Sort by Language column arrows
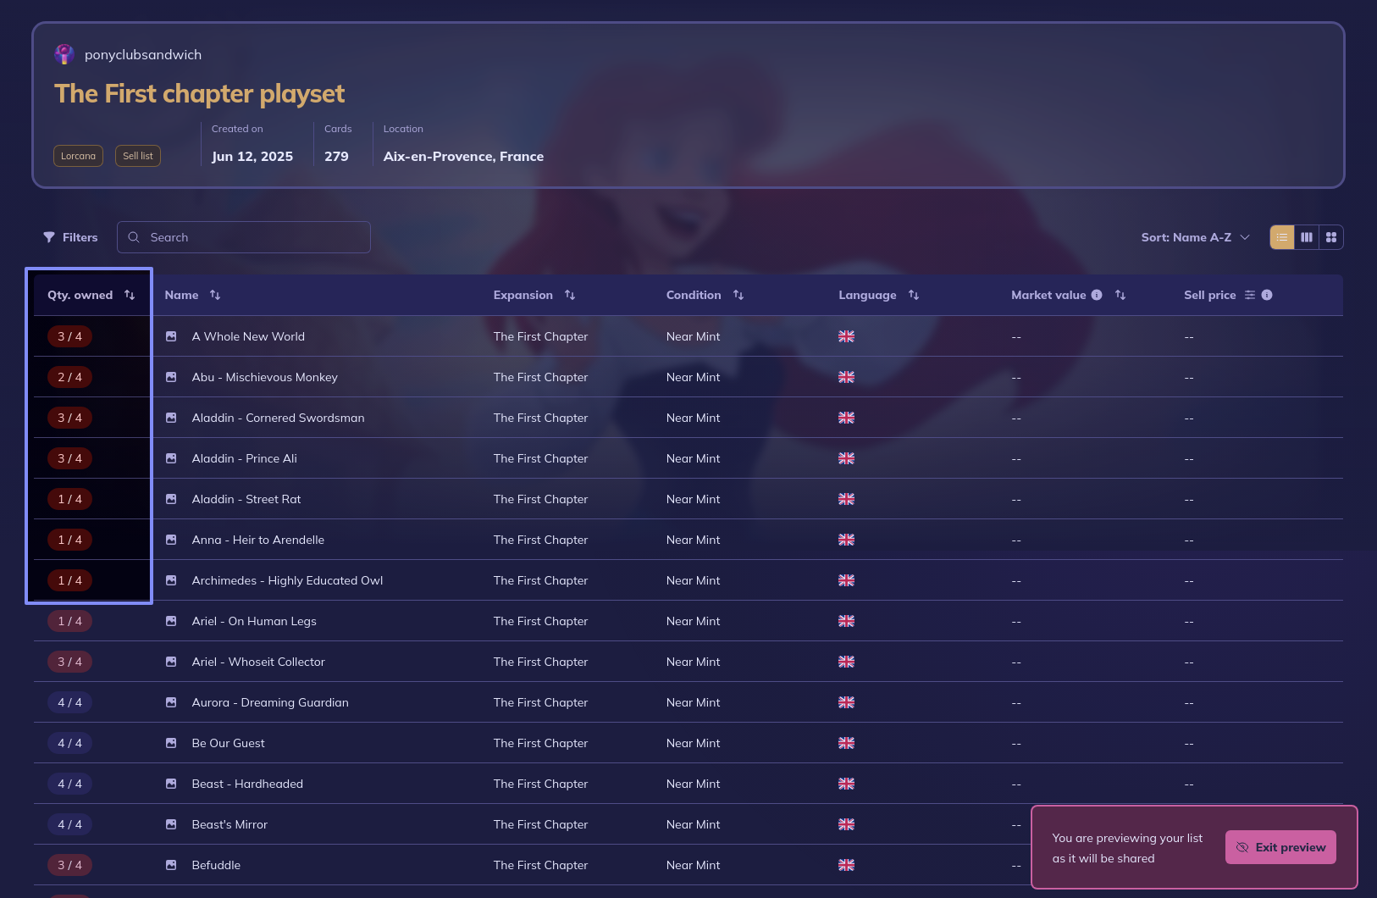 (914, 295)
